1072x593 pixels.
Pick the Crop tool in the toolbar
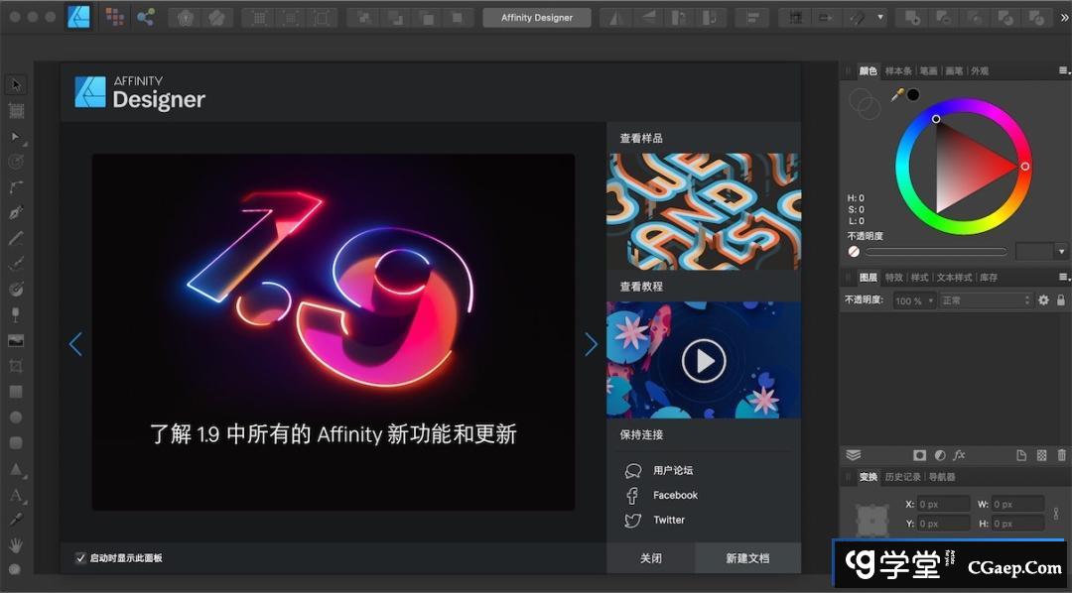click(x=16, y=366)
